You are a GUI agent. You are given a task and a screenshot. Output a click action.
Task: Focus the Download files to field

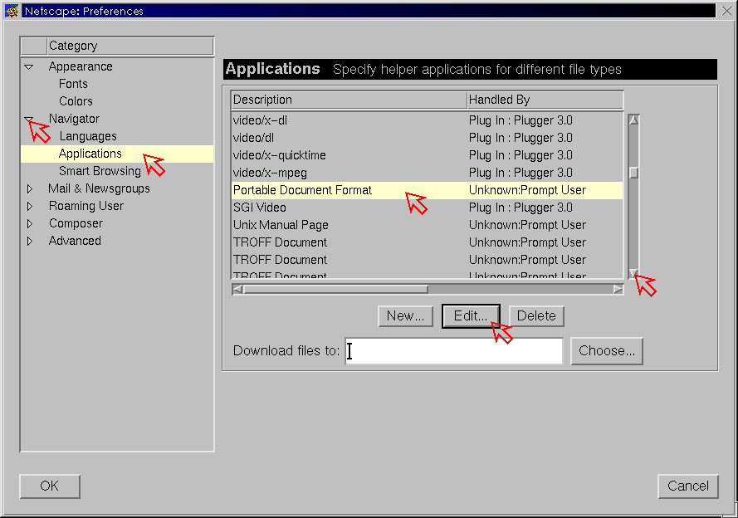pyautogui.click(x=454, y=351)
